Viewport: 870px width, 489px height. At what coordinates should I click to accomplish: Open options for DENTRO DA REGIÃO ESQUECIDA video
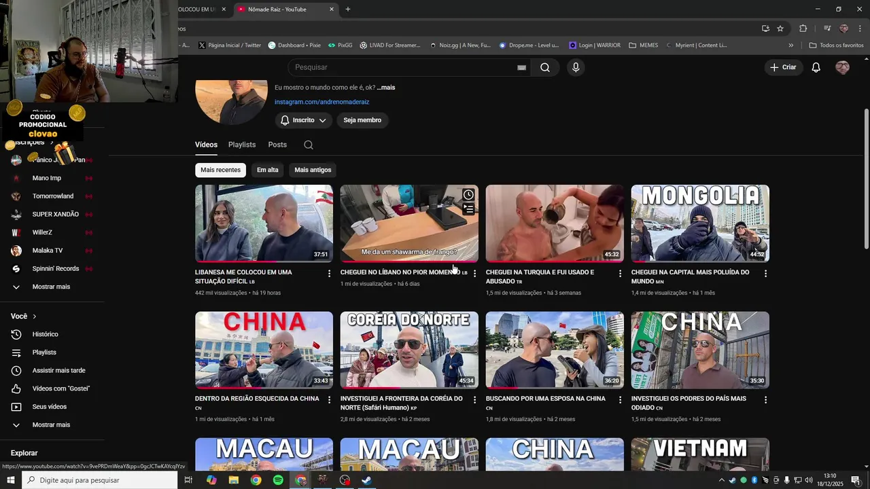pos(329,399)
